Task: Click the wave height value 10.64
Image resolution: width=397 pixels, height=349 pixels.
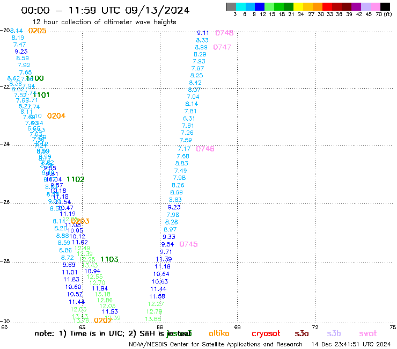Action: (161, 274)
